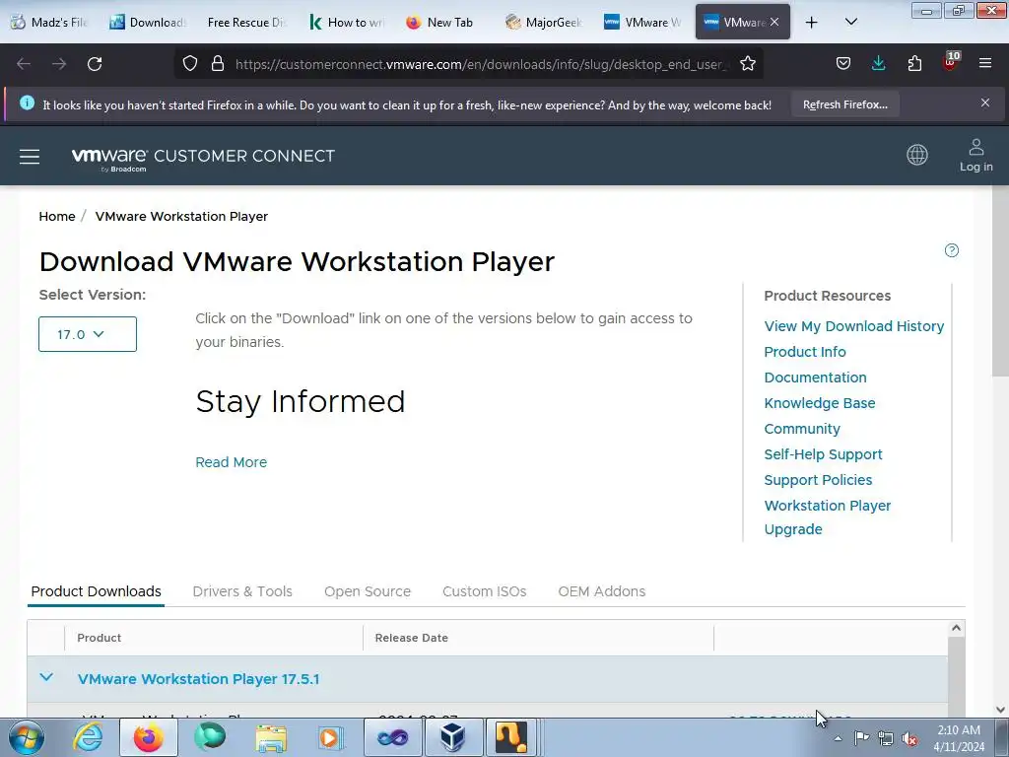
Task: Open the VirtualBox cube taskbar icon
Action: coord(452,737)
